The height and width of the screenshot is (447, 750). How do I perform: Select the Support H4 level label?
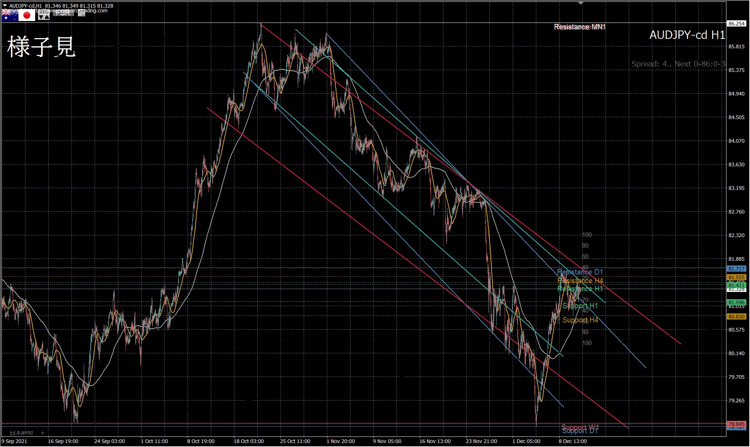pos(580,320)
